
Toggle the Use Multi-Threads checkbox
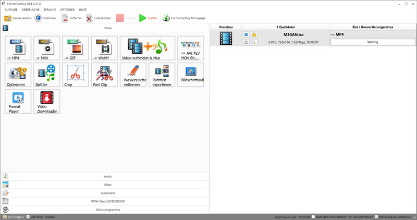pos(28,217)
